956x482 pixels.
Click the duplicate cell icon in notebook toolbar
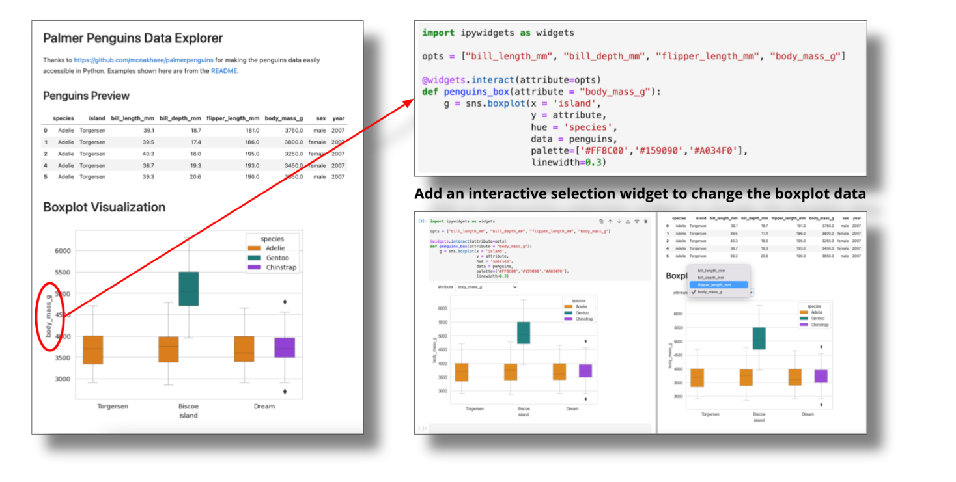coord(601,221)
